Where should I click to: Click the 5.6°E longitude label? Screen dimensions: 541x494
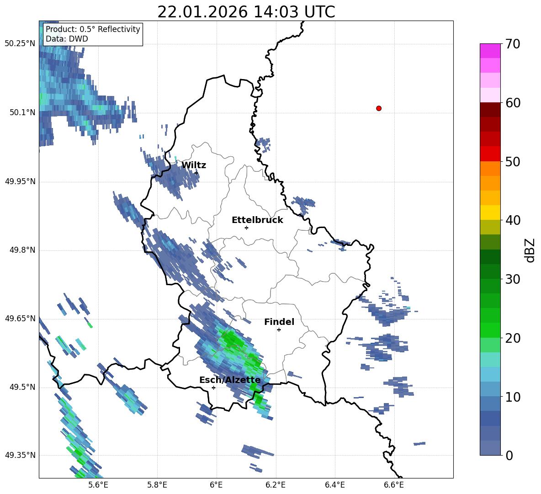point(98,485)
